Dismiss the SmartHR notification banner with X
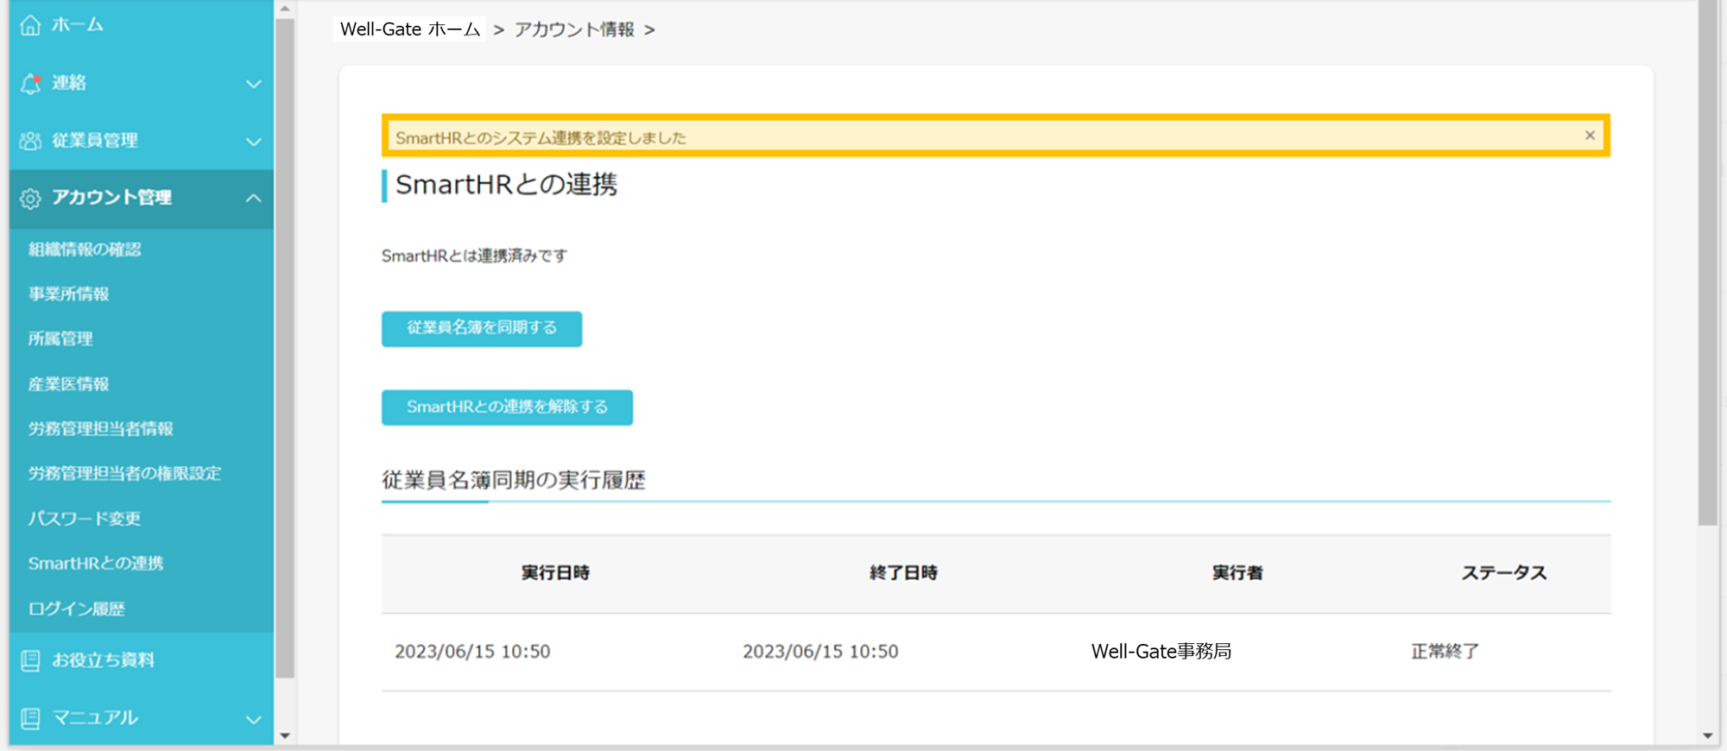Viewport: 1727px width, 751px height. pyautogui.click(x=1590, y=136)
